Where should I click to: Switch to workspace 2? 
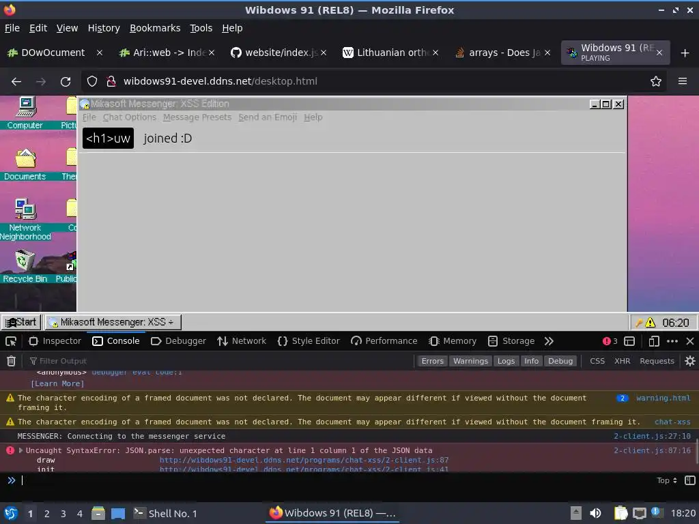tap(47, 514)
